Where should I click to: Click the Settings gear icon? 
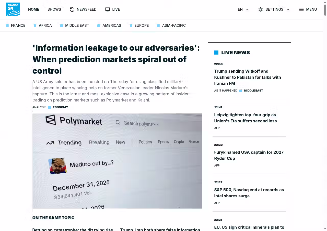coord(261,9)
